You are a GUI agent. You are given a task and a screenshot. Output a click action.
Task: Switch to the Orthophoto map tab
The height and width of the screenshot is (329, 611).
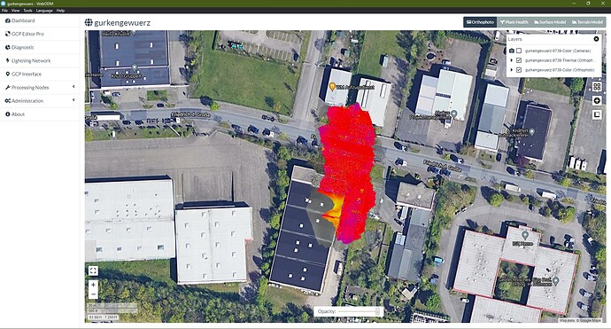[x=480, y=22]
